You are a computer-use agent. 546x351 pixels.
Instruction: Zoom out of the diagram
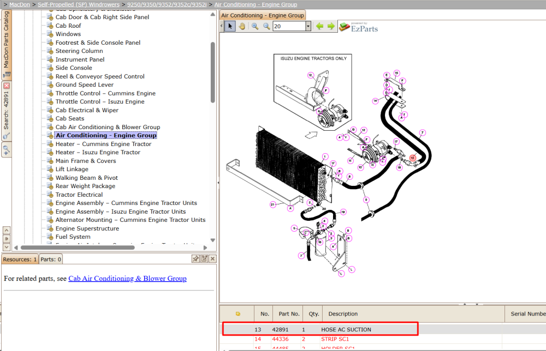[266, 26]
